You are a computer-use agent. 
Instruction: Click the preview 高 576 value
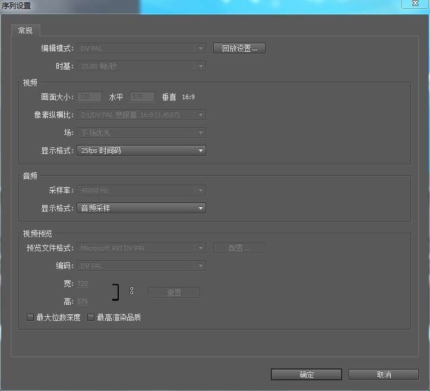tap(83, 301)
